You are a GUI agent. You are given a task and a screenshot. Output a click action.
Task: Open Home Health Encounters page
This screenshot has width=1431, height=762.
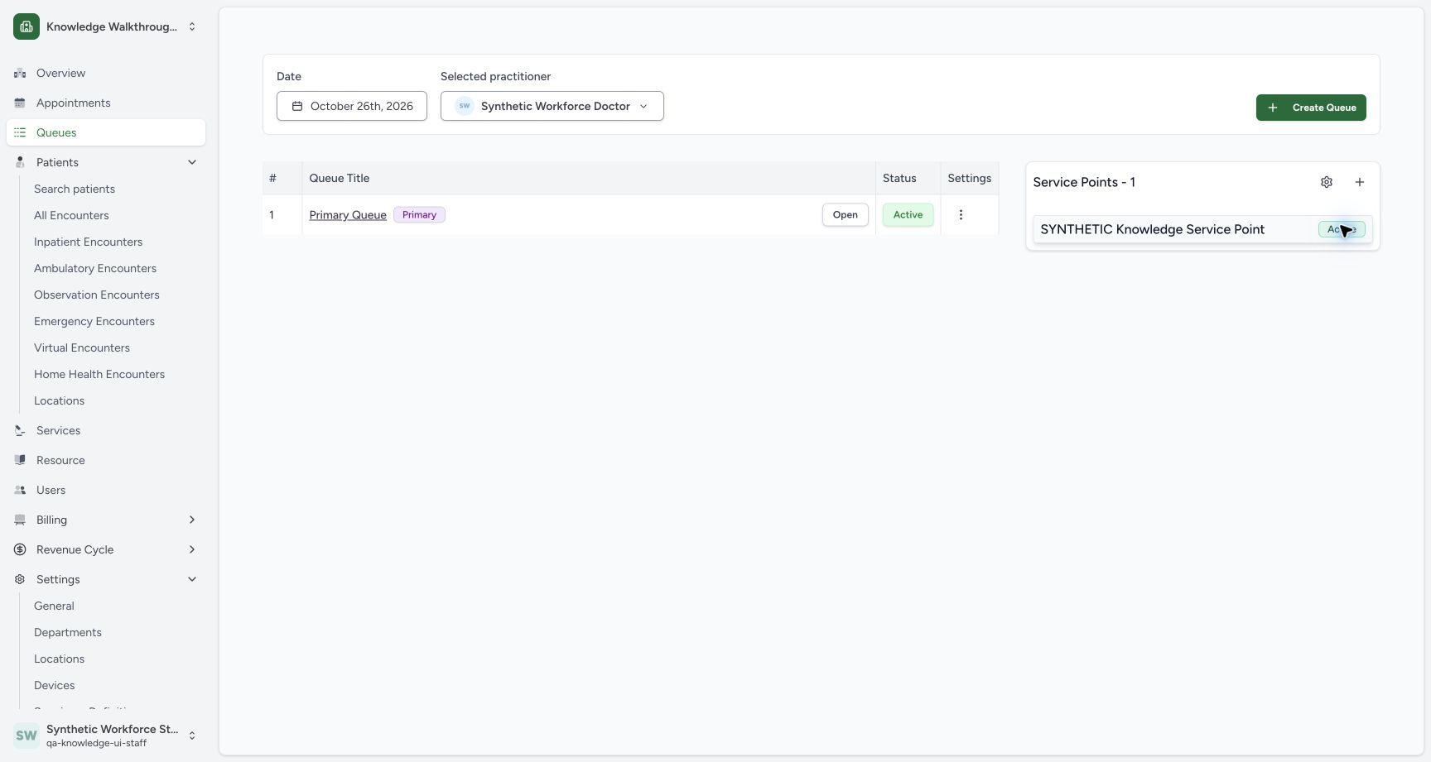tap(99, 374)
